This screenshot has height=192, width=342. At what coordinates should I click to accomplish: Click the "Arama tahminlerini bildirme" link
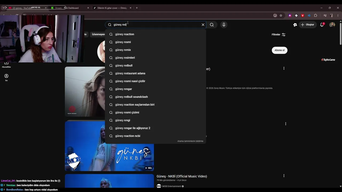pos(190,141)
